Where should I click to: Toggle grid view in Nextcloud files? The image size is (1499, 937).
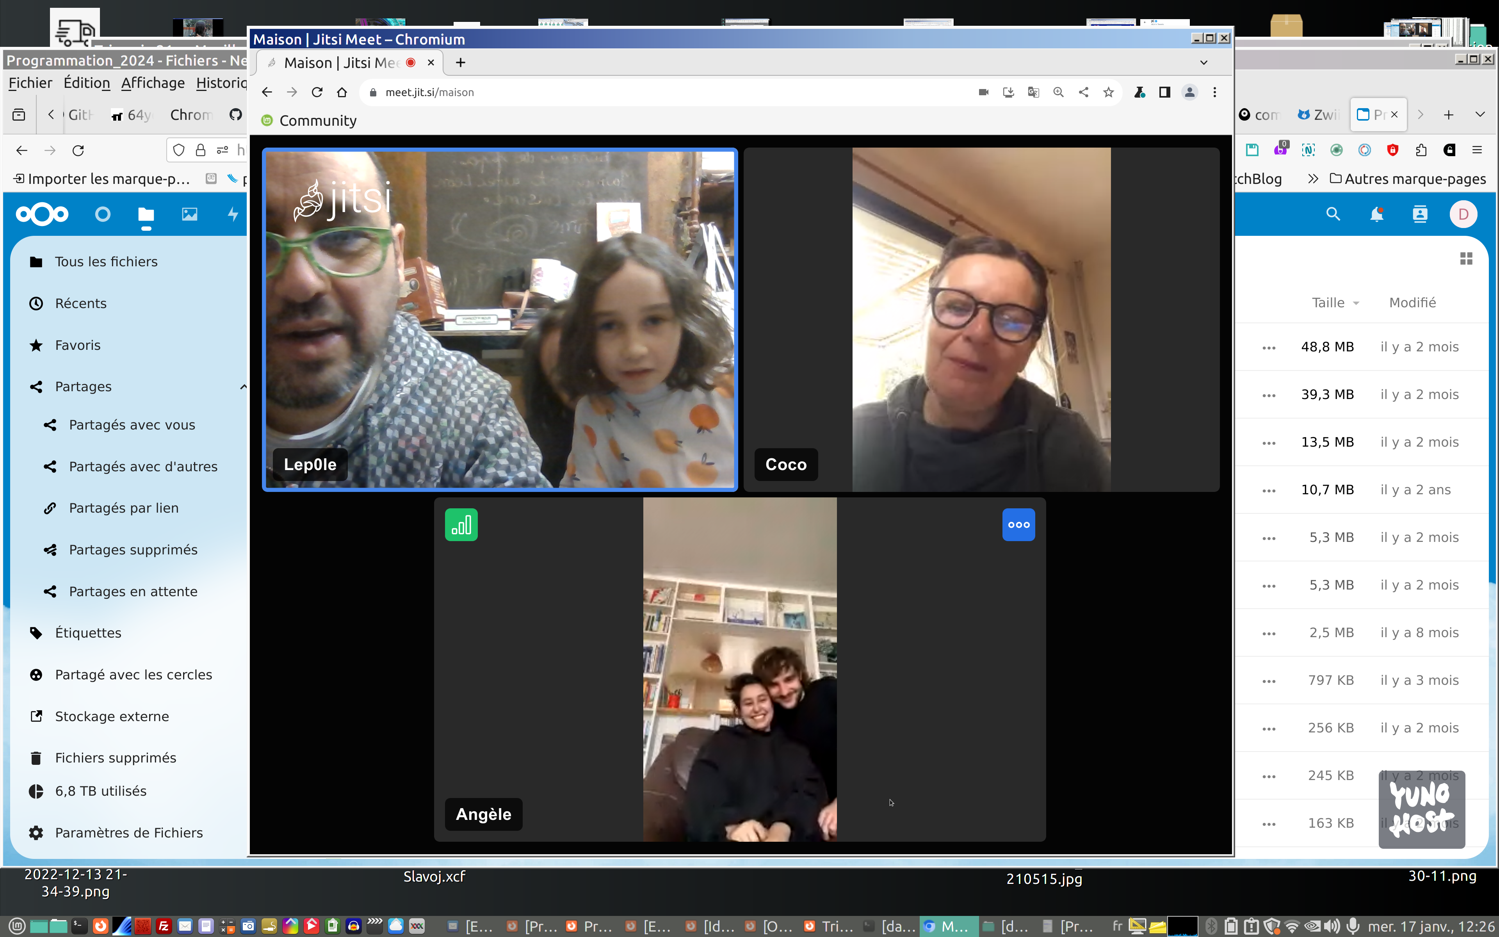point(1465,258)
